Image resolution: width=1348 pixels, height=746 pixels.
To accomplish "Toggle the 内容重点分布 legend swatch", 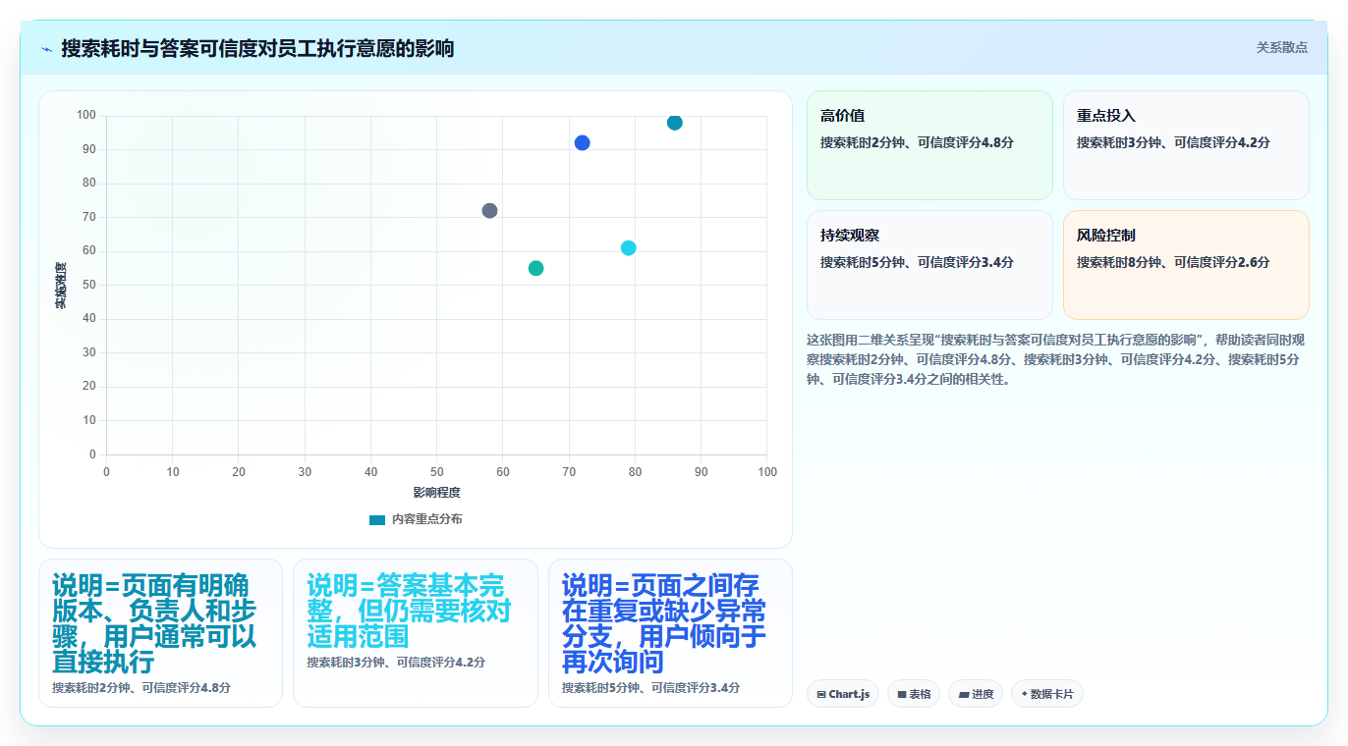I will point(377,519).
